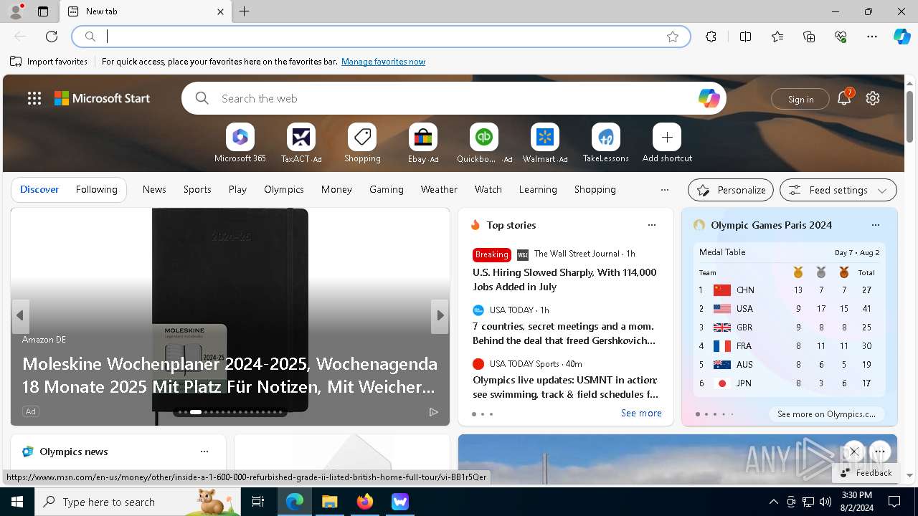Open the browser profile icon
Screen dimensions: 918x516
pos(16,11)
